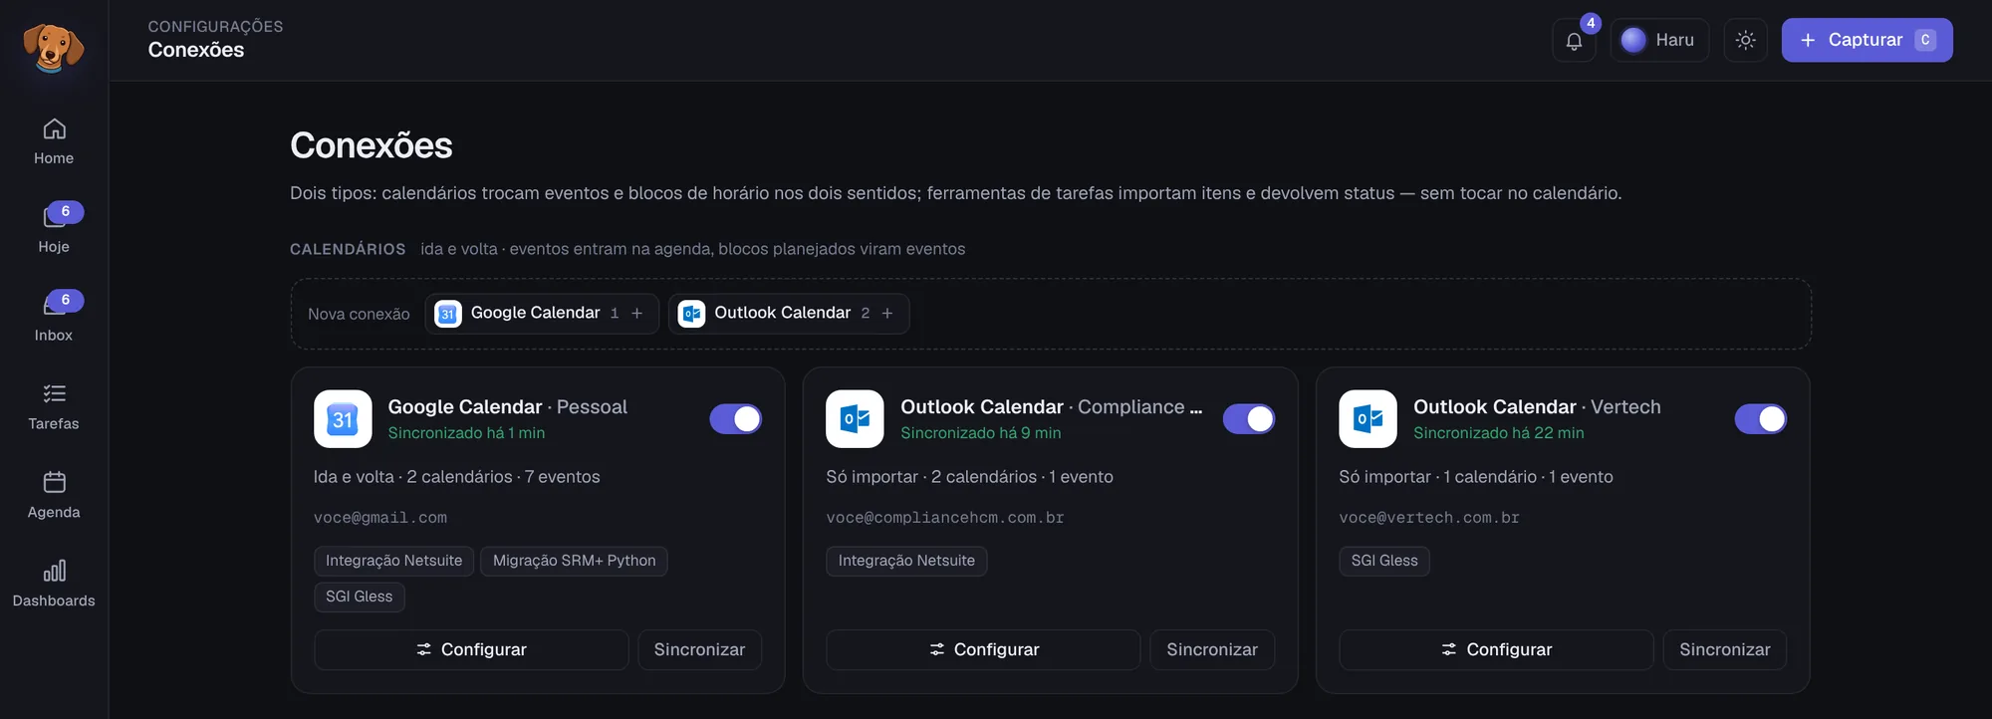Viewport: 1992px width, 719px height.
Task: Click the CONFIGURAÇÕES breadcrumb label
Action: point(215,27)
